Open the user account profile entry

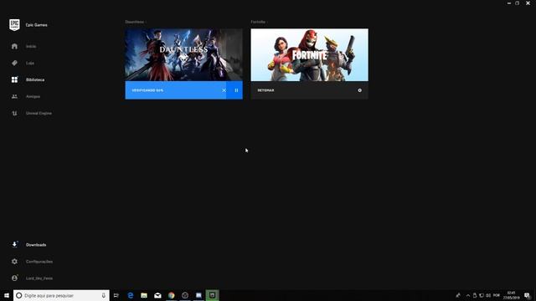click(x=39, y=278)
